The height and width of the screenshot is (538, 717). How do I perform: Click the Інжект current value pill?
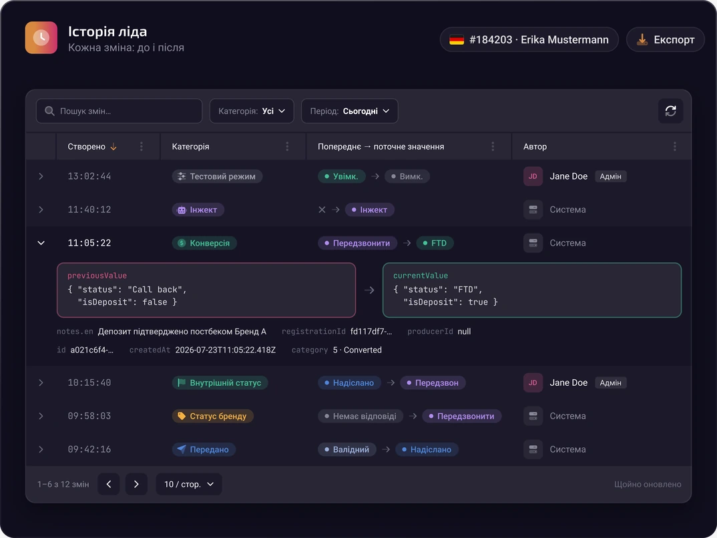tap(369, 210)
